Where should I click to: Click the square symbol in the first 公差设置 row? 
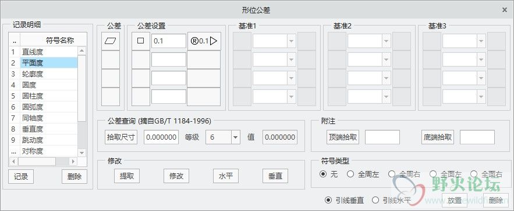click(x=141, y=41)
